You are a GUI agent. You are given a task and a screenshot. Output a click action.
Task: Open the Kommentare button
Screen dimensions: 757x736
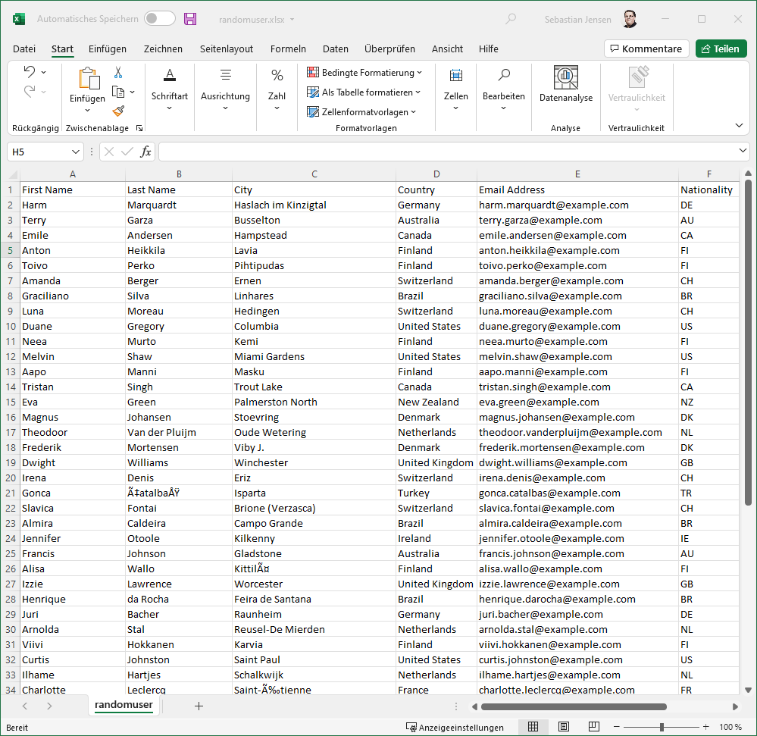pos(646,49)
